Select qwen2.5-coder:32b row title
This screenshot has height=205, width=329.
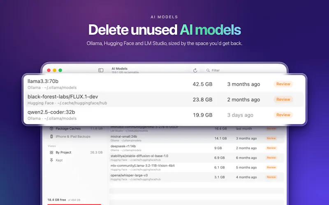tap(51, 112)
